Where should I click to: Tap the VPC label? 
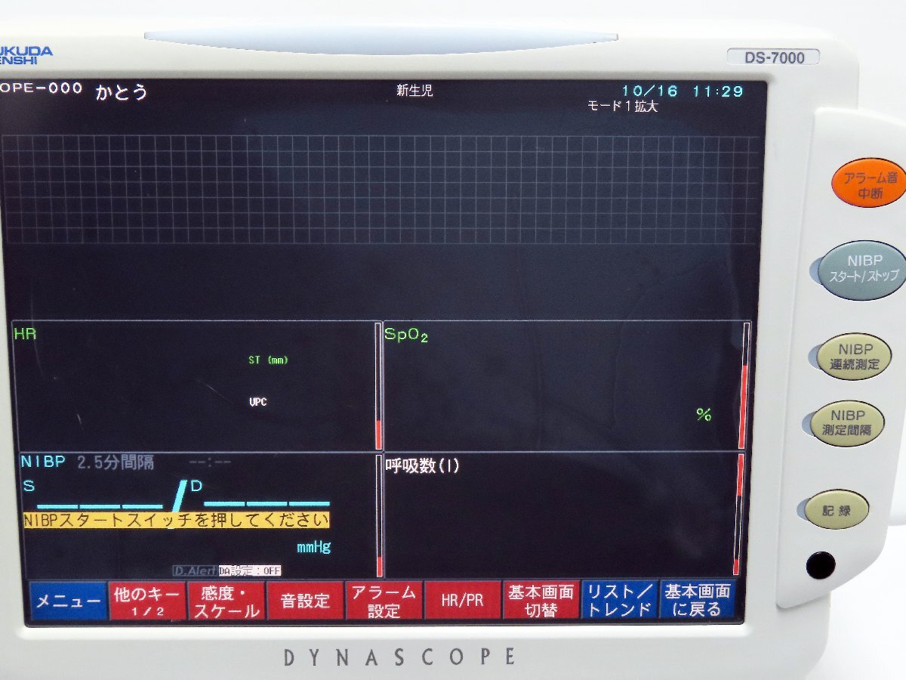click(x=257, y=402)
